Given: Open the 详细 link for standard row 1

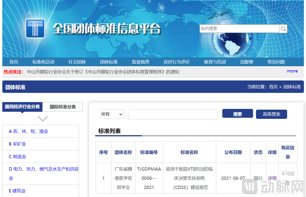Looking at the screenshot, I should pyautogui.click(x=272, y=178).
